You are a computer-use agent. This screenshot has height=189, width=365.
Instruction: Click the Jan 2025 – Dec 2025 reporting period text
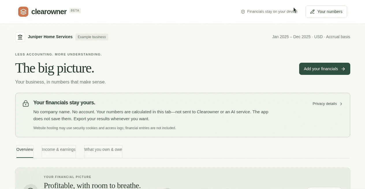click(291, 37)
